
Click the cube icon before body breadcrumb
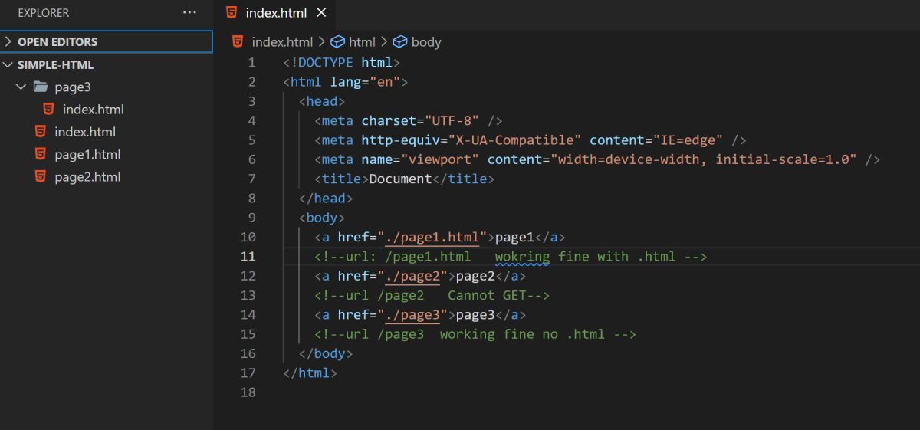pos(399,42)
